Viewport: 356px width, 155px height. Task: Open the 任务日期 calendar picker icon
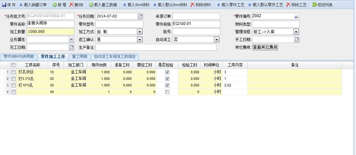pos(140,16)
